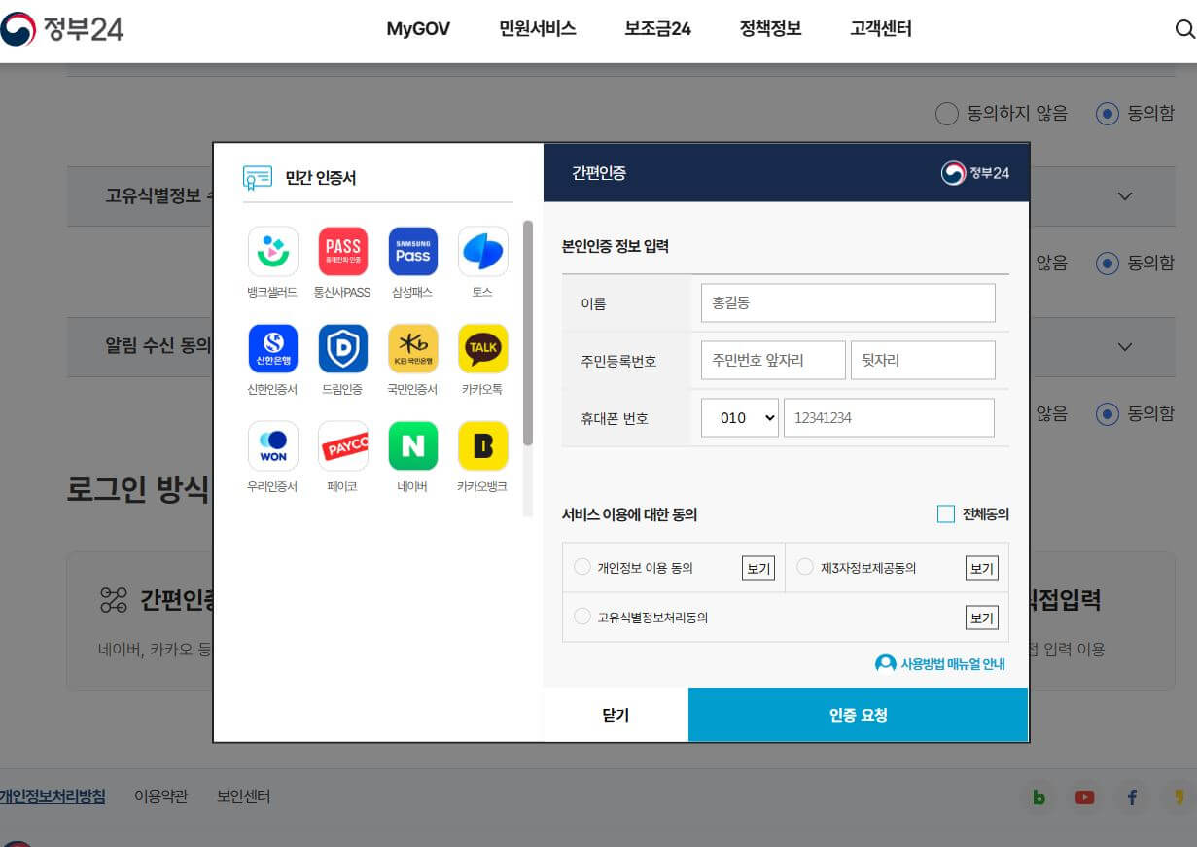Open the 010 phone prefix dropdown
The image size is (1197, 847).
point(740,417)
